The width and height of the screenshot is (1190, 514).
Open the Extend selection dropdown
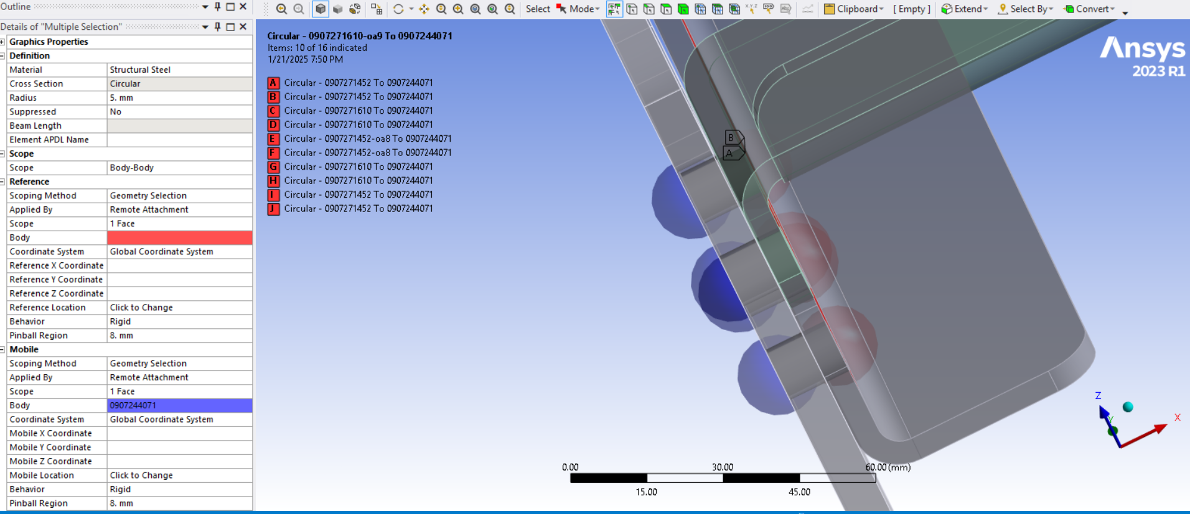tap(964, 9)
